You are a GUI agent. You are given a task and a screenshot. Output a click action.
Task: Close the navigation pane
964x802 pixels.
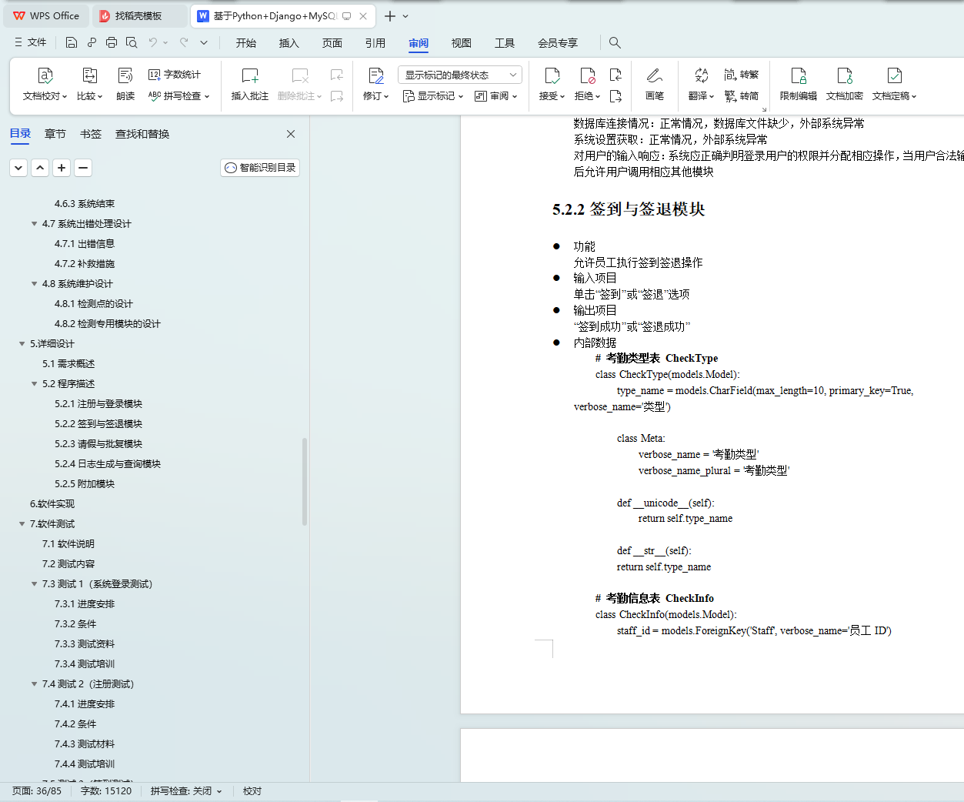291,134
